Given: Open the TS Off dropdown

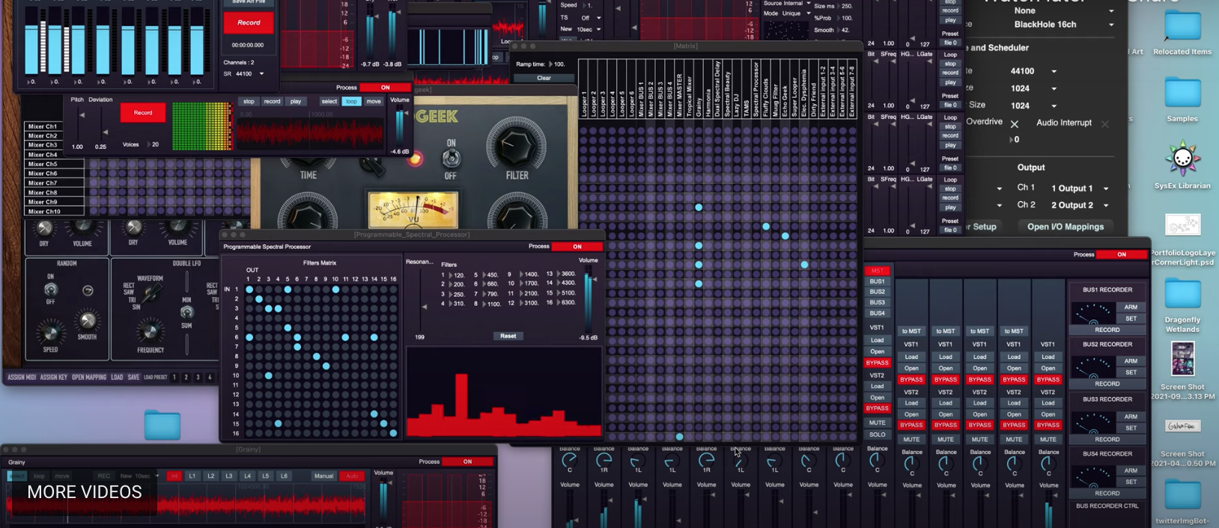Looking at the screenshot, I should pos(591,18).
